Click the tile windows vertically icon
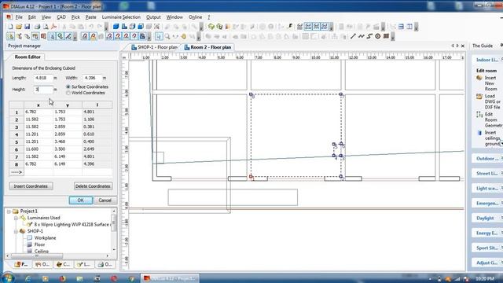This screenshot has height=283, width=503. tap(409, 27)
